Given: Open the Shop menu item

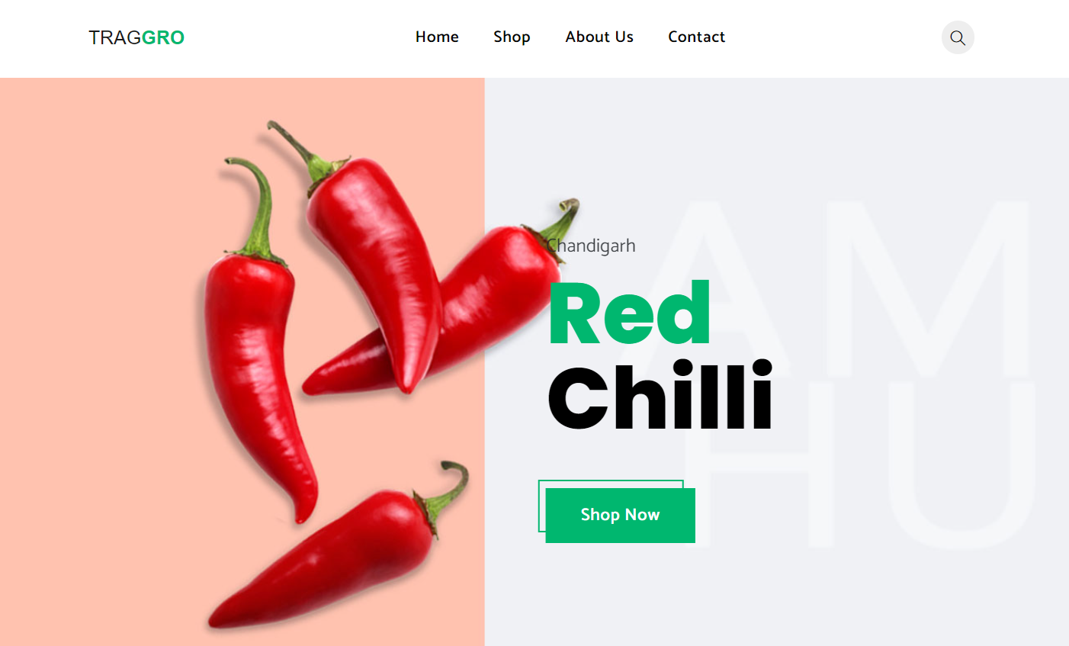Looking at the screenshot, I should click(x=512, y=37).
